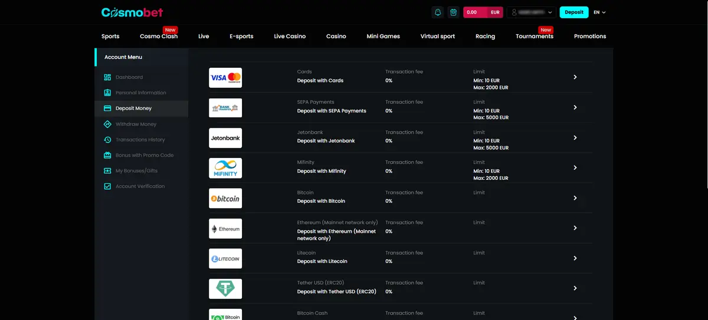Screen dimensions: 708x320
Task: Click the Cosmobet logo
Action: pyautogui.click(x=132, y=12)
